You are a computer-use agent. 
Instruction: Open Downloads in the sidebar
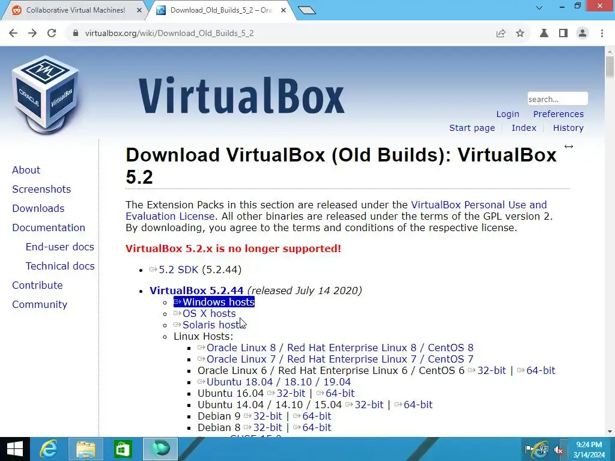[38, 208]
